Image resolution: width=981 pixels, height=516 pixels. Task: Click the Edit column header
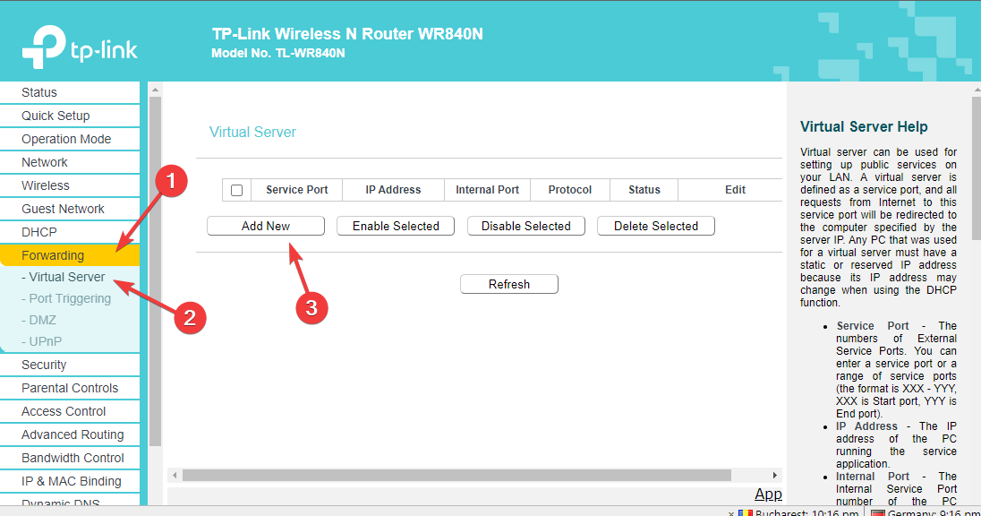[x=735, y=190]
